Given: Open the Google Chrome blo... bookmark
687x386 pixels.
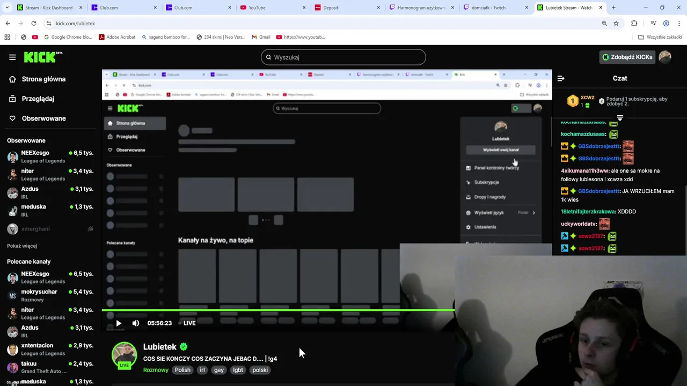Looking at the screenshot, I should pos(68,37).
